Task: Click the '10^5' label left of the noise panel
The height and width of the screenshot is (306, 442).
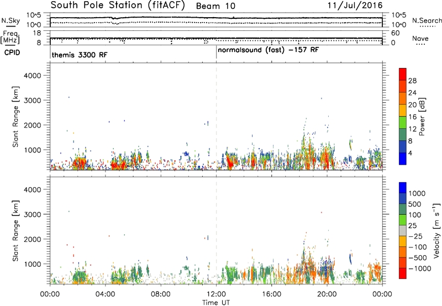Action: [x=34, y=15]
